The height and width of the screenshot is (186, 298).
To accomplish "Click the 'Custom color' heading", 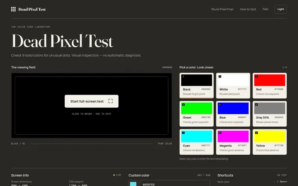I will pos(139,175).
